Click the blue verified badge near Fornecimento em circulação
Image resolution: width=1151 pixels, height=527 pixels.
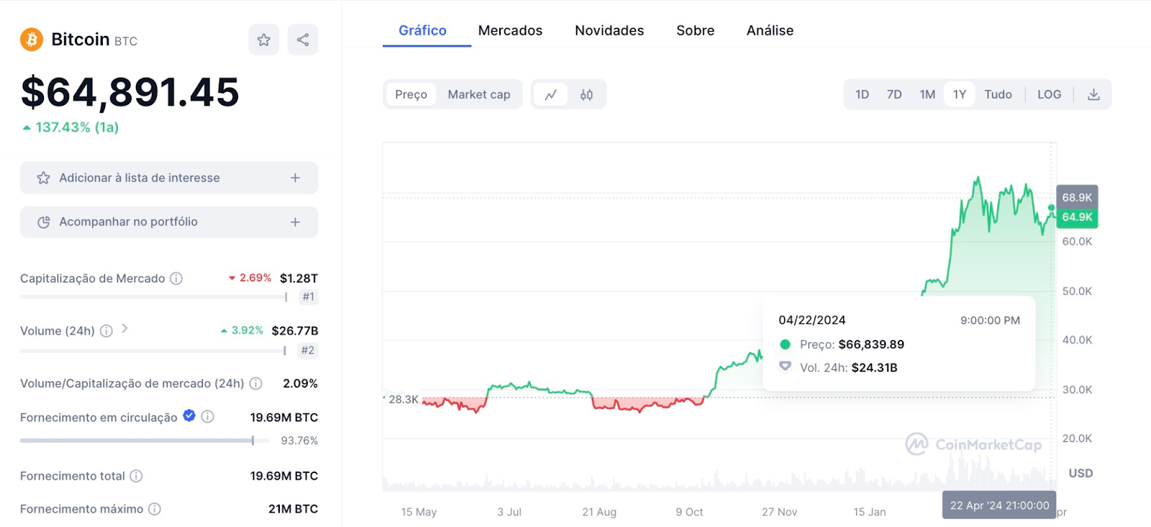[189, 416]
